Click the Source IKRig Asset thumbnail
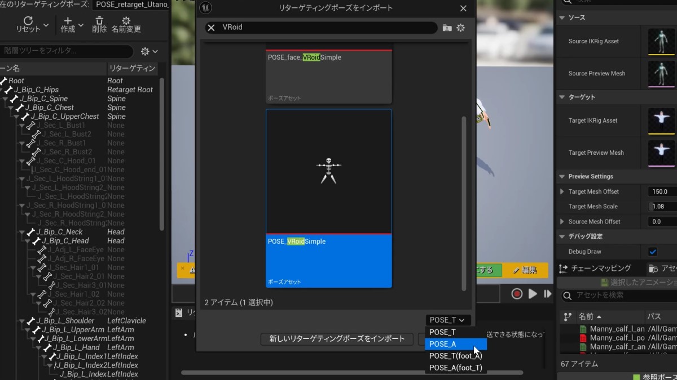This screenshot has width=677, height=380. coord(661,41)
